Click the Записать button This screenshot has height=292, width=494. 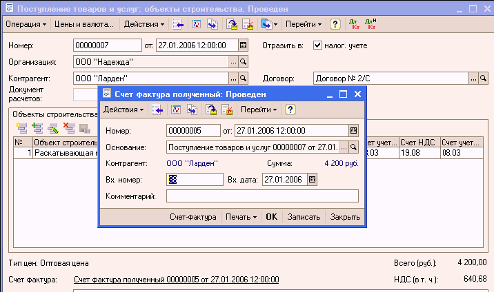[x=304, y=217]
